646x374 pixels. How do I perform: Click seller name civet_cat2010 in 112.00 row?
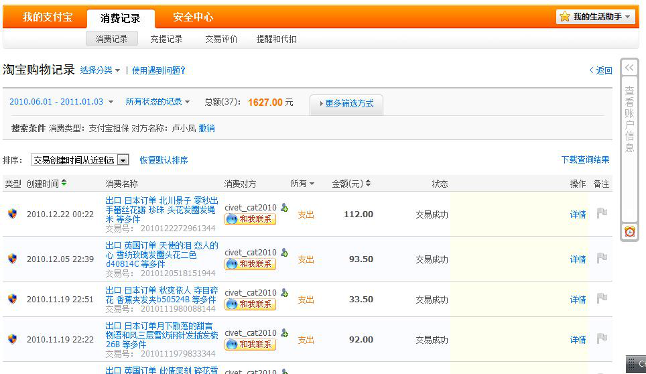(251, 208)
